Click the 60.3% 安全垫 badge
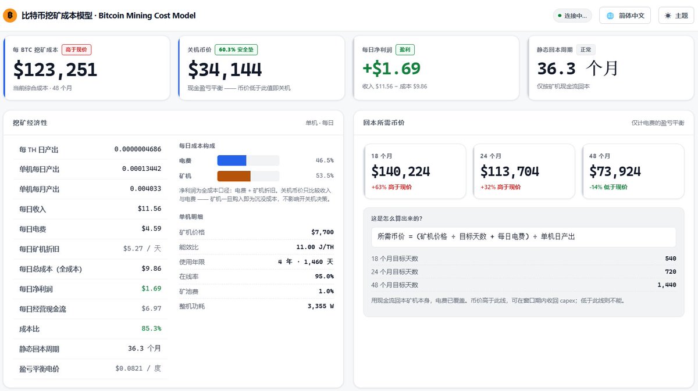 click(x=236, y=50)
